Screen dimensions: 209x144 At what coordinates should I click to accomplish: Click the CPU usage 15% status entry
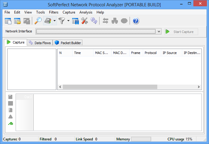coord(180,139)
